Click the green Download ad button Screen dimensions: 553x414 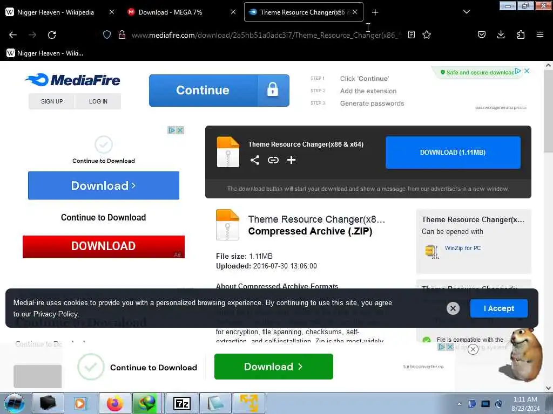(274, 367)
